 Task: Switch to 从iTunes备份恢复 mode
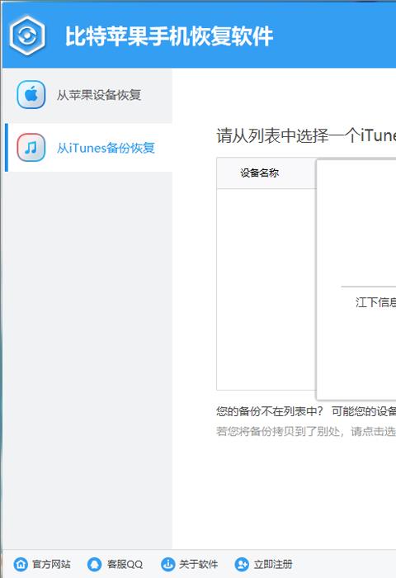pyautogui.click(x=88, y=148)
